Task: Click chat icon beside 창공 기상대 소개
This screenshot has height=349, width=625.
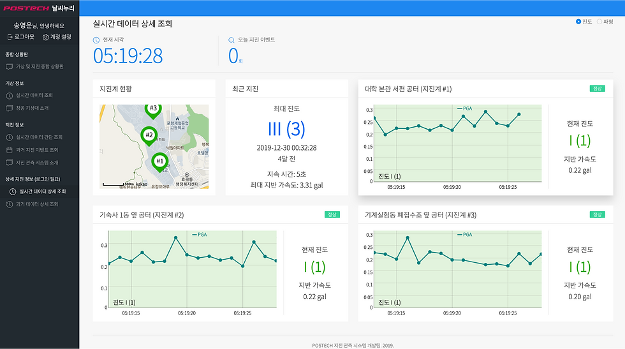Action: (x=9, y=108)
